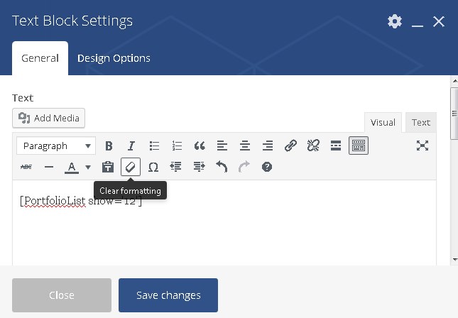
Task: Click the Add Media button
Action: tap(49, 118)
